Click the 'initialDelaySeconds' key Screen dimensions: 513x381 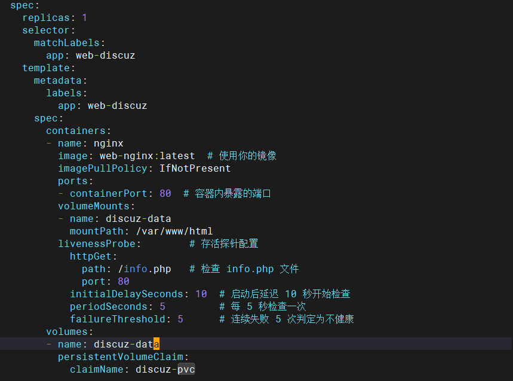(126, 294)
